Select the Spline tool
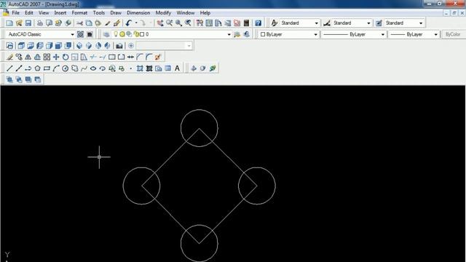Viewport: 466px width, 262px height. click(84, 68)
